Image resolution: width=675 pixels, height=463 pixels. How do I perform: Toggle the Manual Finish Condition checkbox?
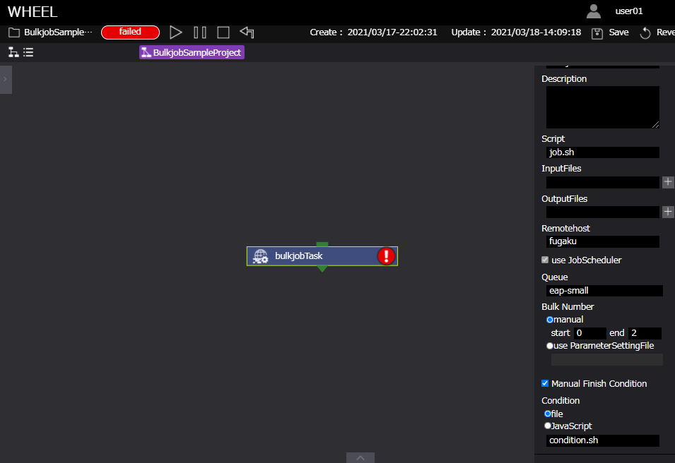(x=545, y=383)
